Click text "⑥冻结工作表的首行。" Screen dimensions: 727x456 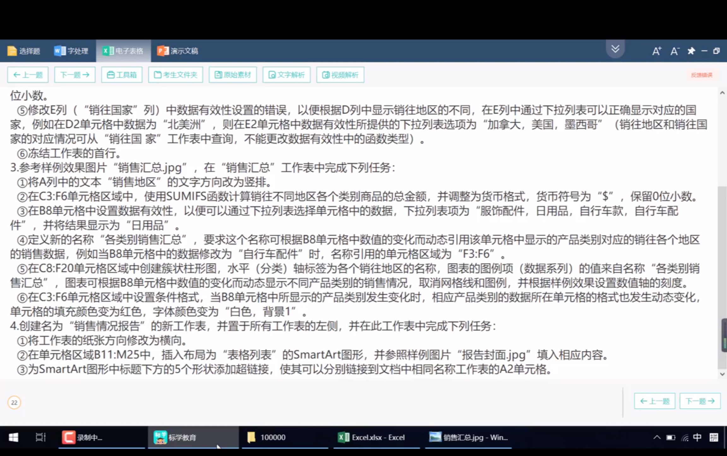(69, 153)
